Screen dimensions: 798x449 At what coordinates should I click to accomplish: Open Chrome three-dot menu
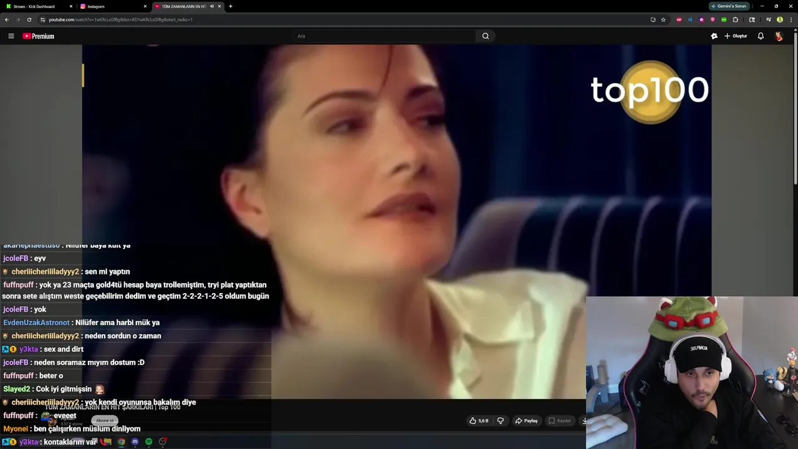(791, 19)
